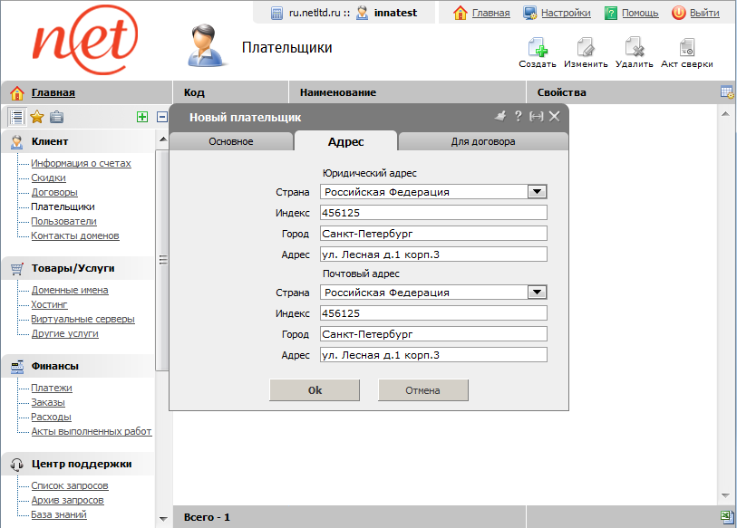The image size is (737, 528).
Task: Open the Настройки link in top bar
Action: point(566,13)
